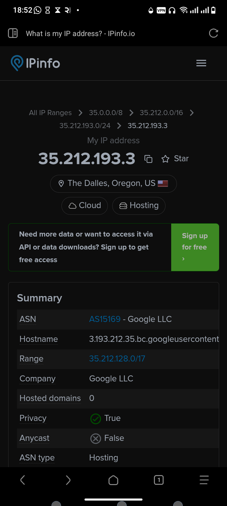Open the 35.212.128.0/17 range link
Image resolution: width=227 pixels, height=506 pixels.
pos(117,359)
